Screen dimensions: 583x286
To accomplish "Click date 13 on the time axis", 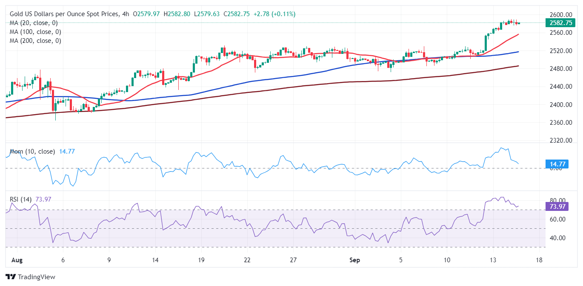I will coord(493,260).
